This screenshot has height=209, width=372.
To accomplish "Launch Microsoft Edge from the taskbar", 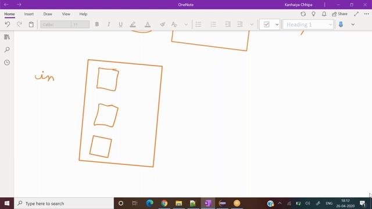I will pyautogui.click(x=150, y=203).
